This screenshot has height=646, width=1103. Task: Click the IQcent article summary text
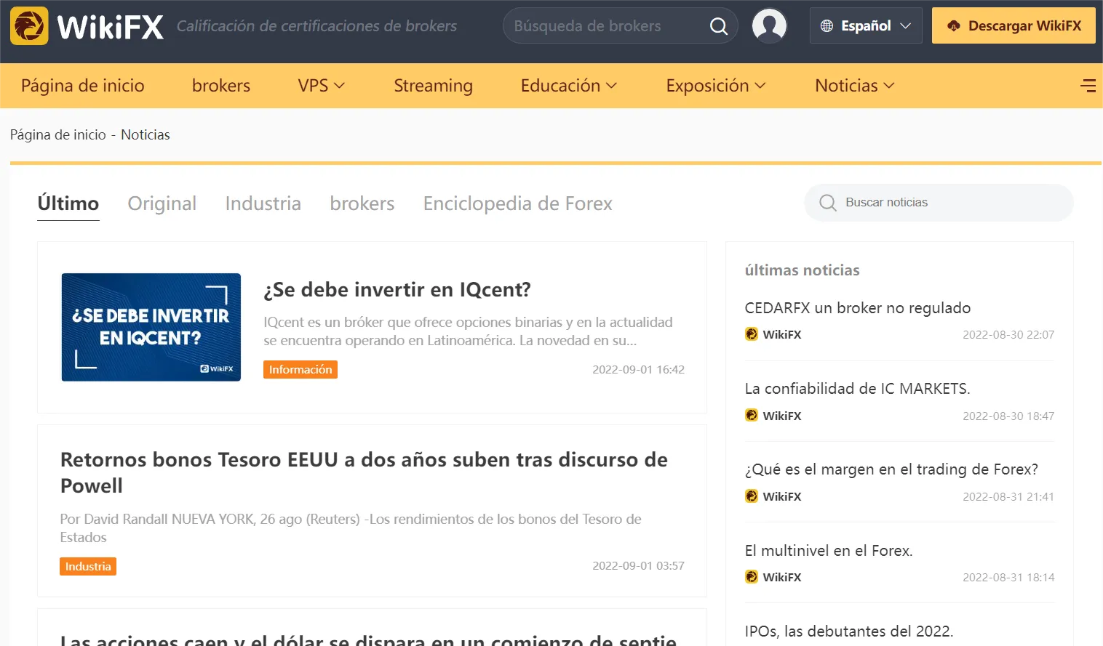coord(468,331)
